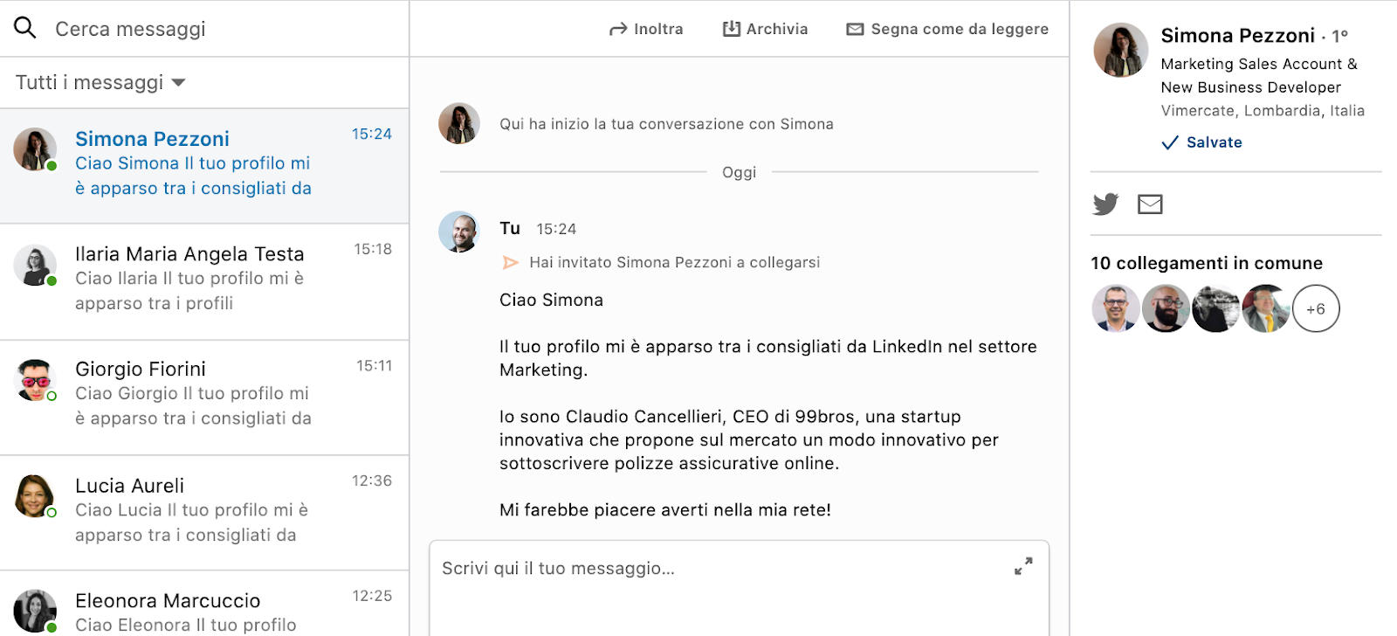Toggle the Salvate saved checkmark
Viewport: 1397px width, 636px height.
pos(1170,142)
